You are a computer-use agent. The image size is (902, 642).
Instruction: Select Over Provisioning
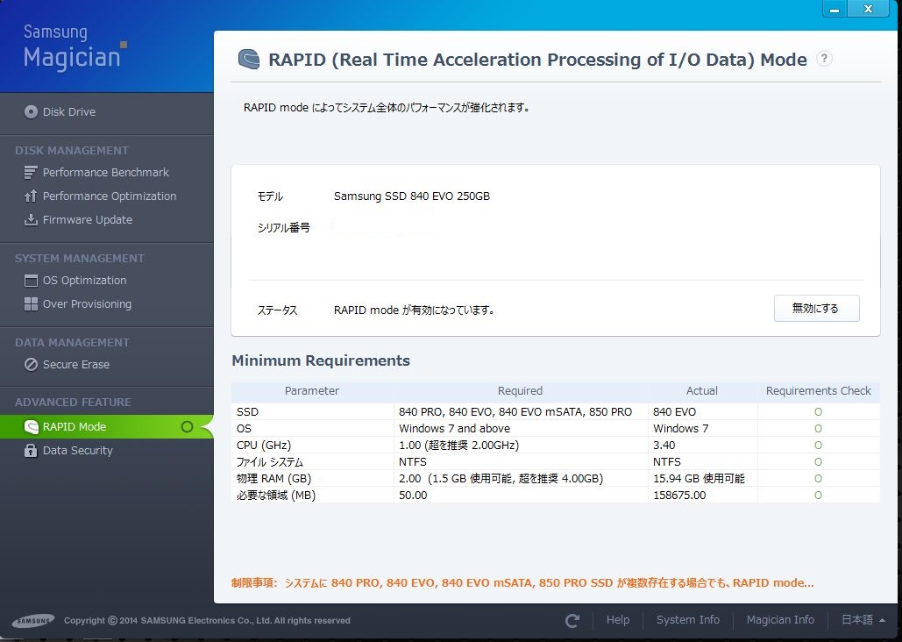pos(87,304)
